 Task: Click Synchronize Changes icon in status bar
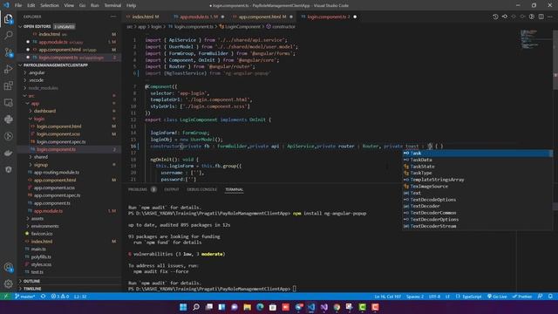[43, 297]
